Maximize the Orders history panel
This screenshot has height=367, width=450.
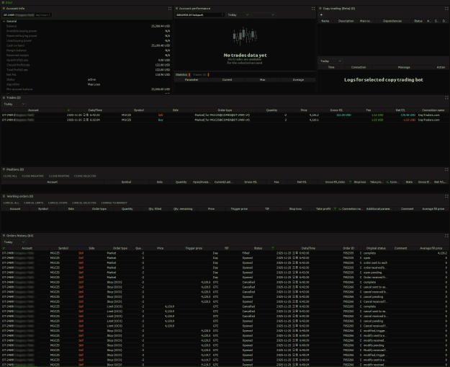pyautogui.click(x=446, y=236)
